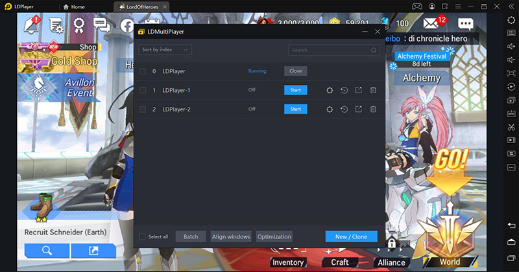The height and width of the screenshot is (272, 519).
Task: Click the LDMultiPlayer search field
Action: 334,50
